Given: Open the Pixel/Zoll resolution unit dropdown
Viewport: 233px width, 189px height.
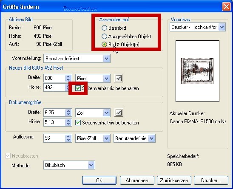Looking at the screenshot, I should [93, 138].
